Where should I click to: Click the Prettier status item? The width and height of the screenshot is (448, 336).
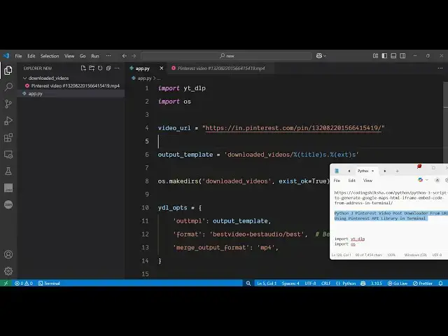click(x=423, y=283)
